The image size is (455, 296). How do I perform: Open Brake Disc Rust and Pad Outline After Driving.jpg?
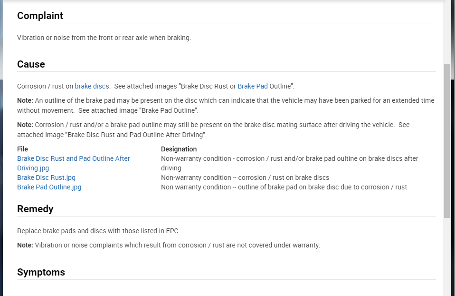74,158
